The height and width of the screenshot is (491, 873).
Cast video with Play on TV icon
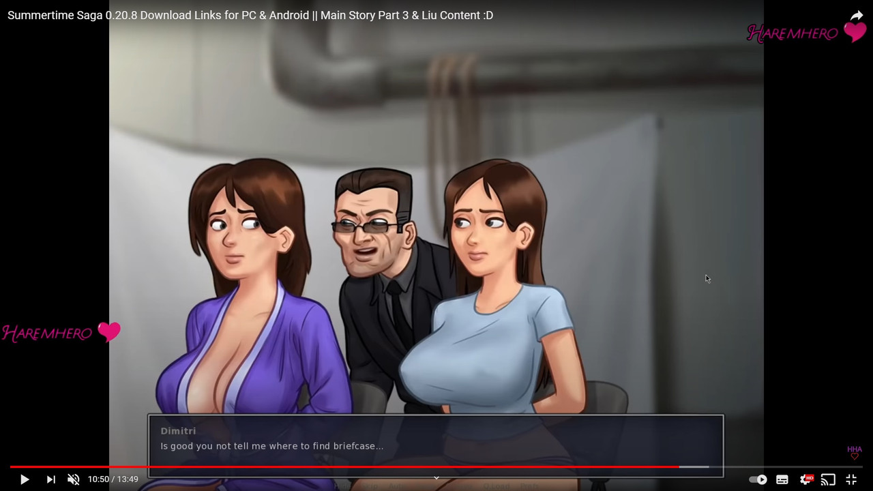point(828,479)
